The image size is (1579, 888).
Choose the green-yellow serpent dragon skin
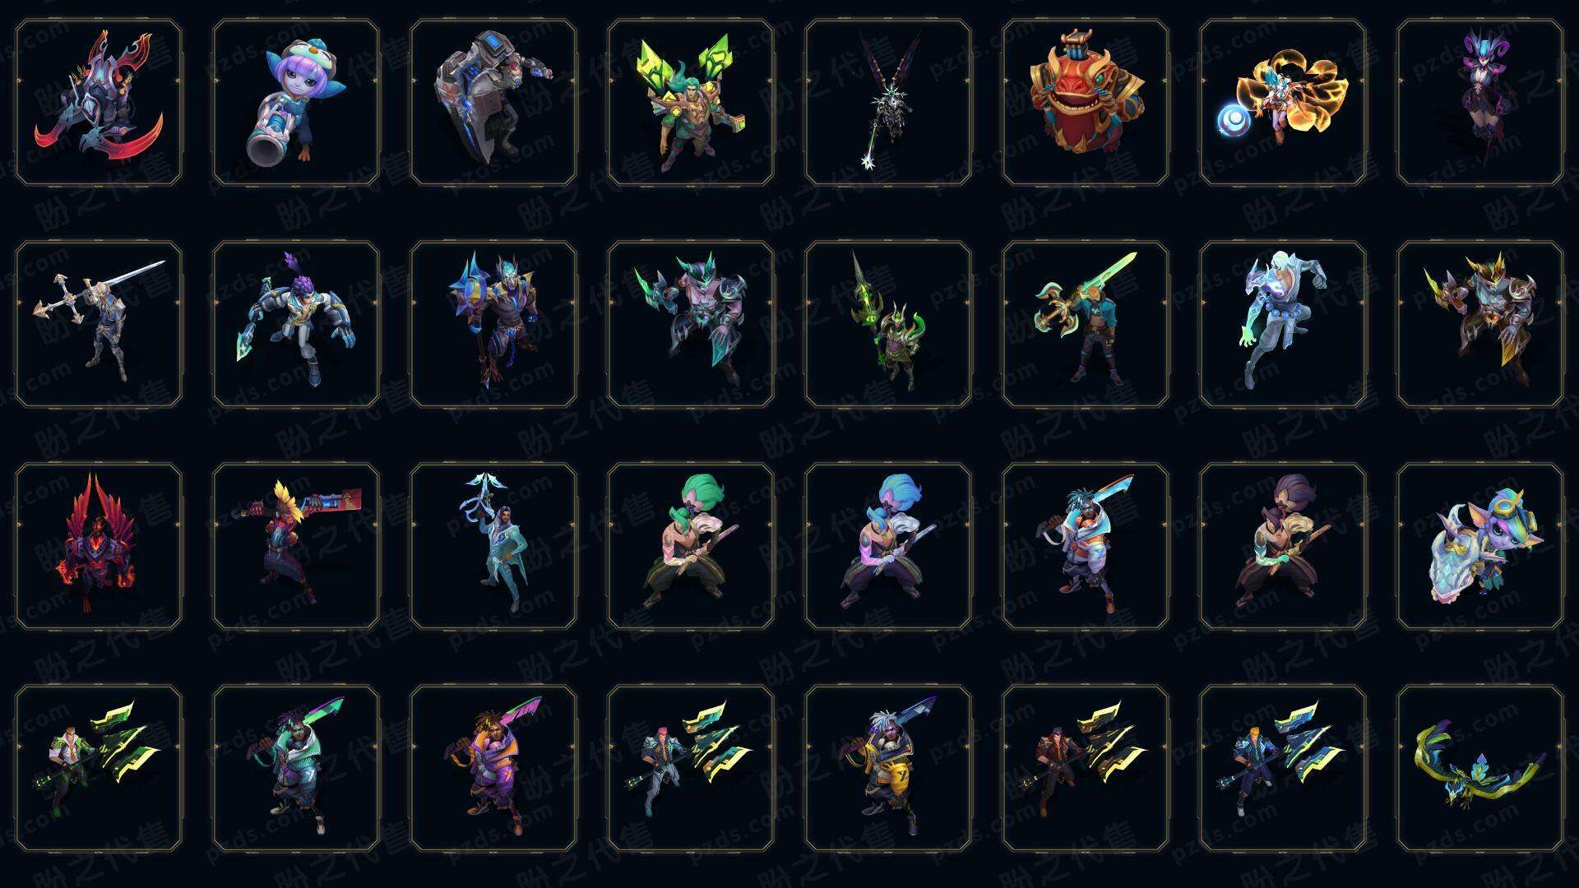pos(1480,768)
